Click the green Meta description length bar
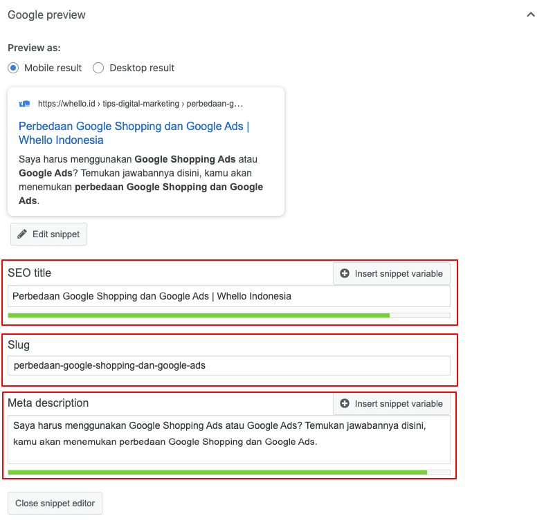The image size is (544, 525). pos(217,472)
